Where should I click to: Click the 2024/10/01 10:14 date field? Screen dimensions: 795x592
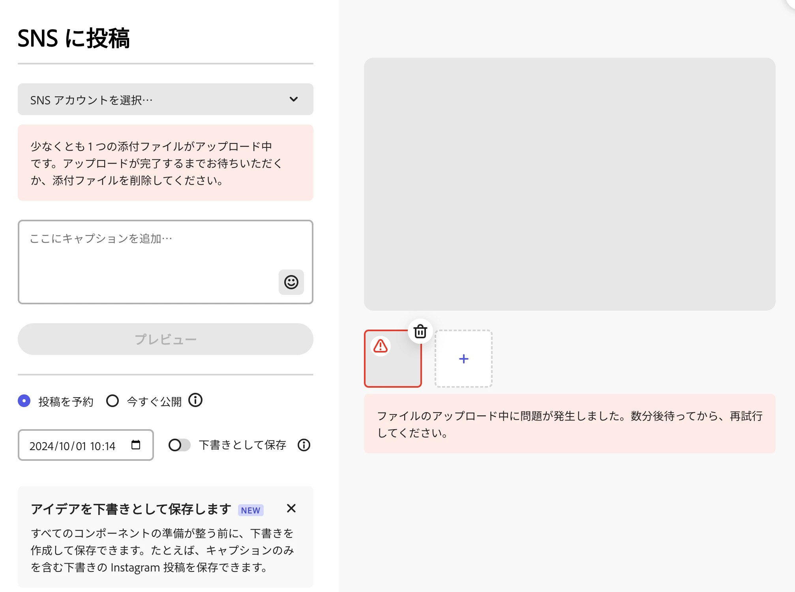[73, 446]
